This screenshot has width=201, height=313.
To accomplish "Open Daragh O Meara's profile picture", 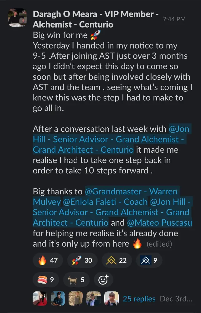I will click(x=17, y=18).
